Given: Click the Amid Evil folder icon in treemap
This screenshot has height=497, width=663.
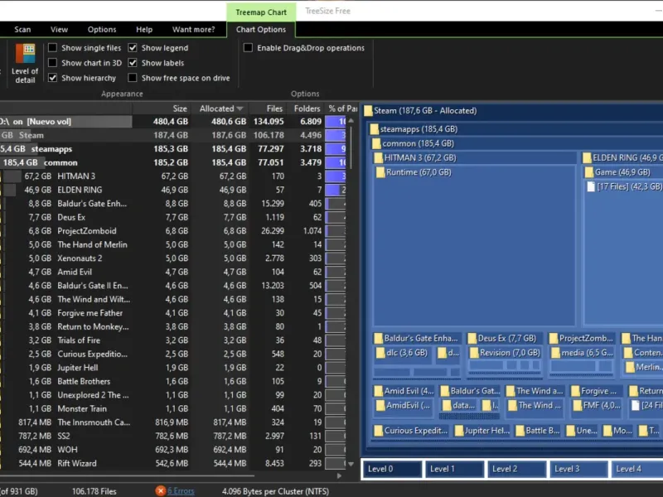Looking at the screenshot, I should tap(379, 391).
